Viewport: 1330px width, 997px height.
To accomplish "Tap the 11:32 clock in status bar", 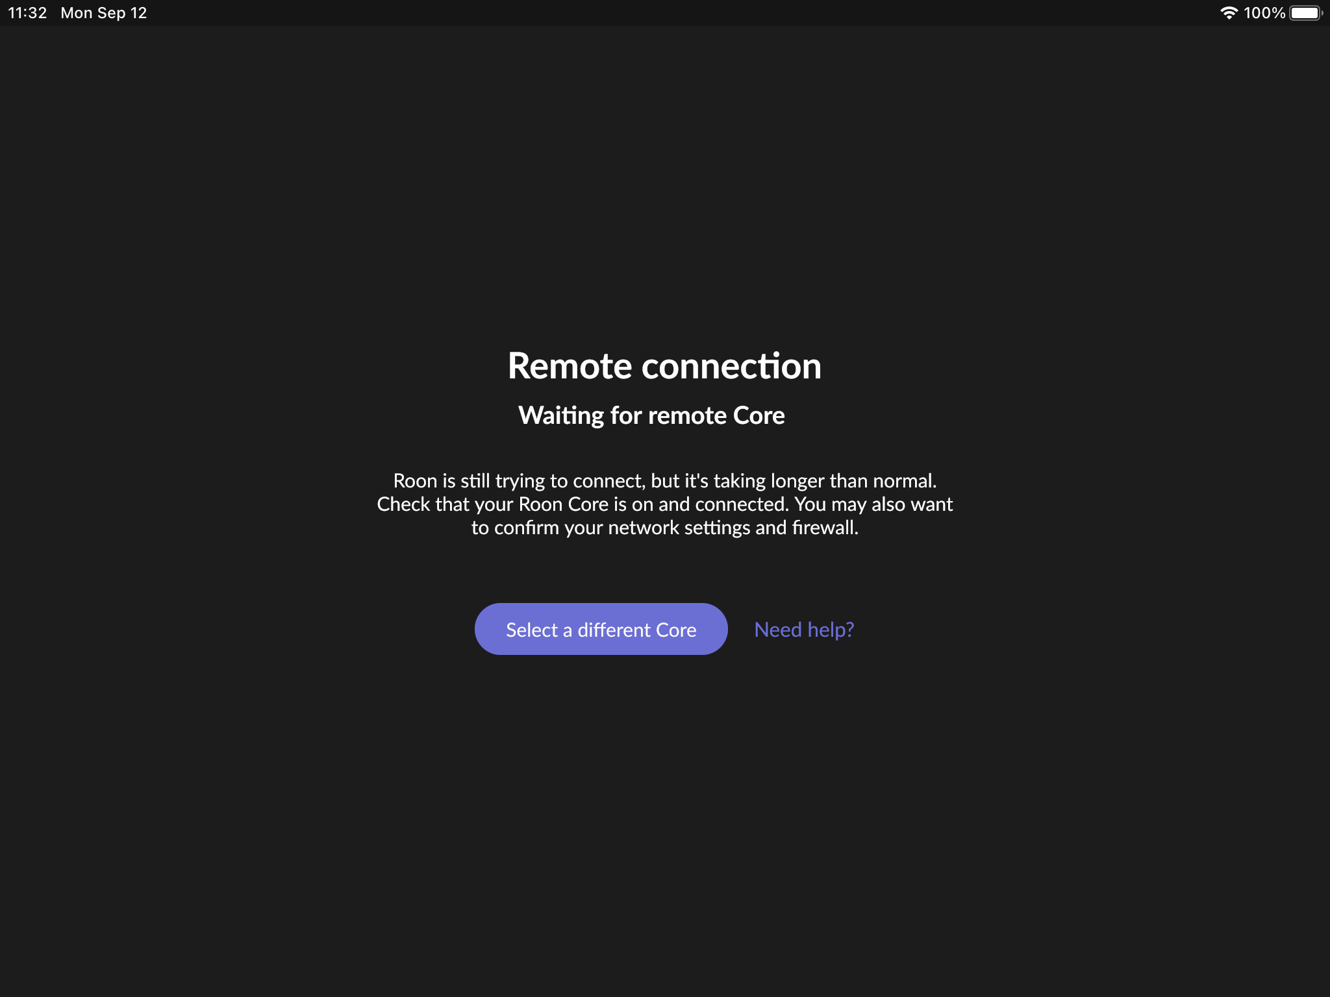I will (x=27, y=13).
